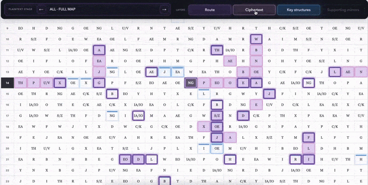Advance to next plaintext stage with right arrow
The width and height of the screenshot is (368, 185).
pos(164,10)
